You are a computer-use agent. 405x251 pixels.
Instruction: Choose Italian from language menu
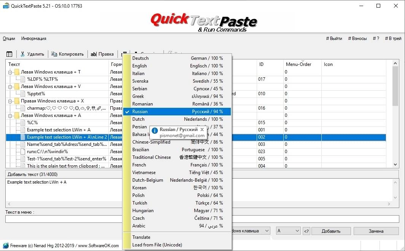(x=178, y=74)
